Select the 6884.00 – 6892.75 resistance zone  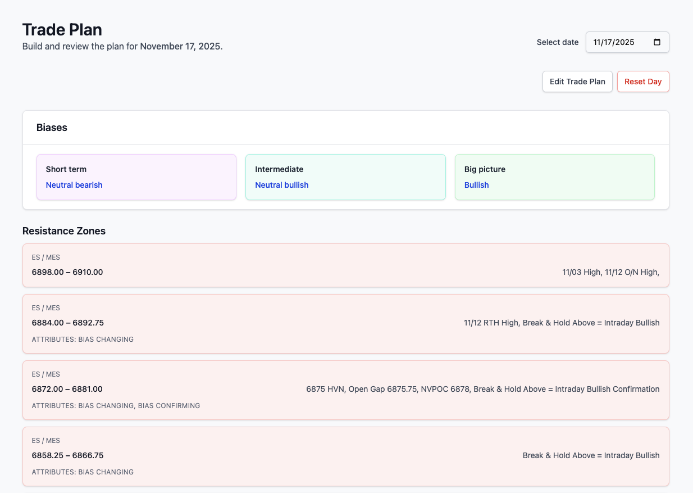345,323
